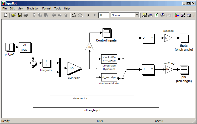
Task: Click the Update diagram refresh icon
Action: pos(156,15)
